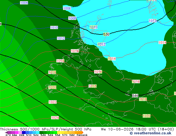Click the 1018 label over Wales

point(92,86)
